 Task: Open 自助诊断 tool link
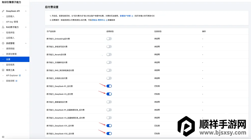click(10, 81)
